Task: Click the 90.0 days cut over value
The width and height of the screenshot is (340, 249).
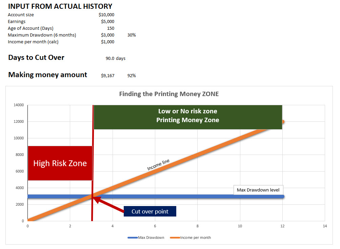Action: coord(115,59)
